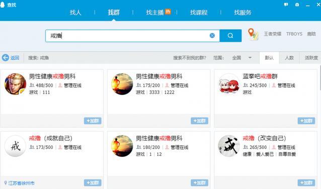
Task: Click the 3333 tag in 175/200 card
Action: (x=154, y=92)
